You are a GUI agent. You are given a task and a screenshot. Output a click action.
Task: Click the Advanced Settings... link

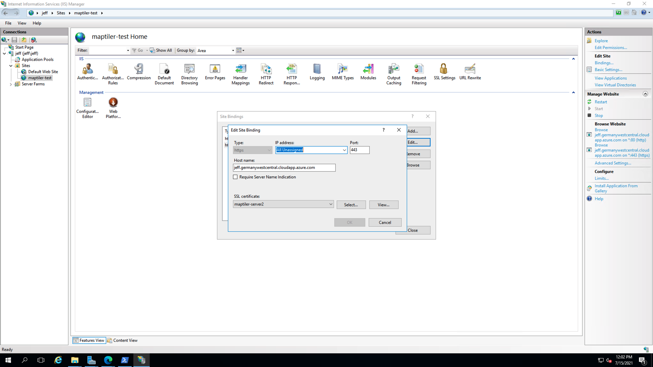tap(613, 163)
